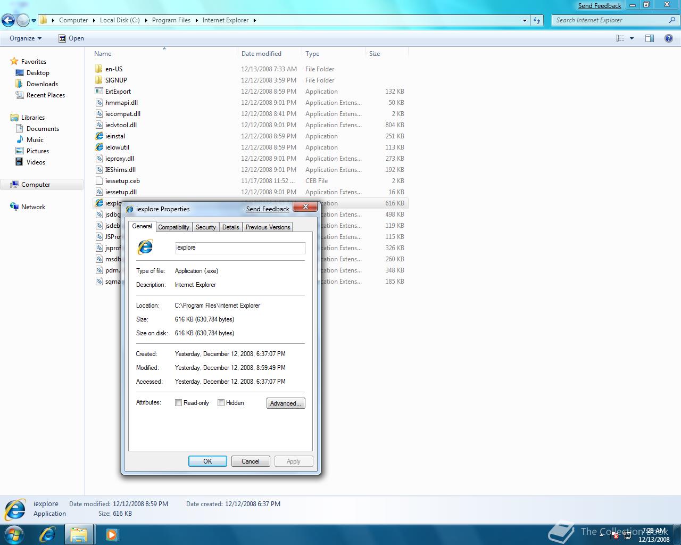Expand the view options dropdown arrow
Screen dimensions: 681x545
coord(632,38)
